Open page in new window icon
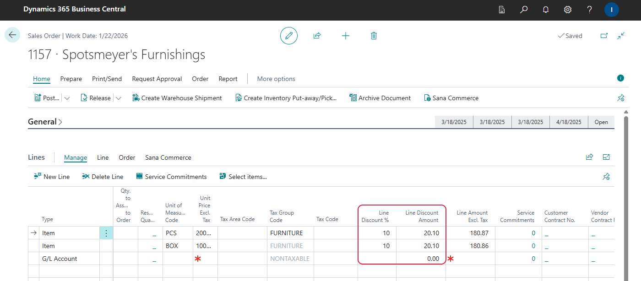641x281 pixels. pyautogui.click(x=604, y=36)
